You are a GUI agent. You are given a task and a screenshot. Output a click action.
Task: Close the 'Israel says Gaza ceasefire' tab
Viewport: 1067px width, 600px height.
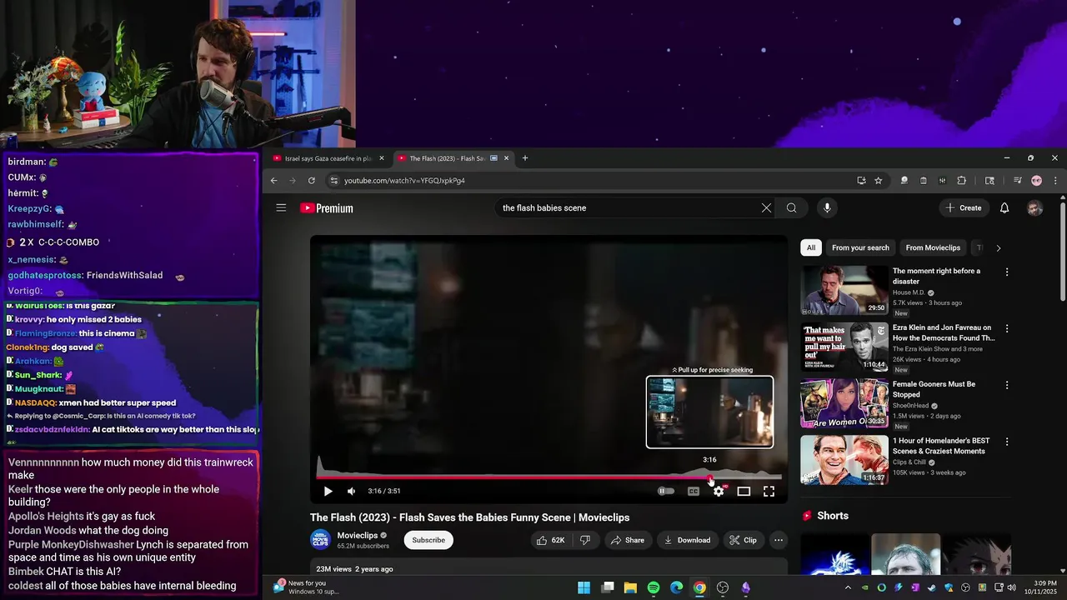382,158
